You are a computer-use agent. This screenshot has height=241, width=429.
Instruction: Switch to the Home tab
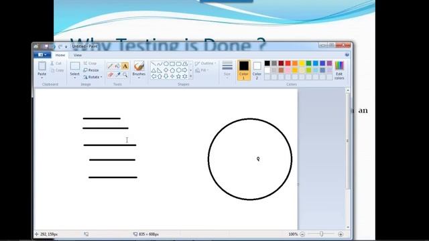(x=60, y=55)
